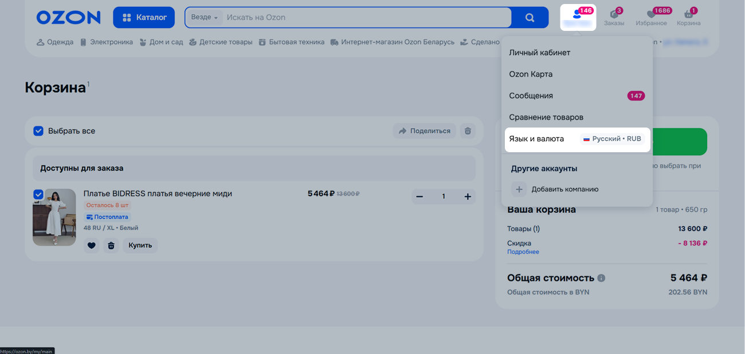Click info icon next to Общая стоимость
Screen dimensions: 745x354
(x=601, y=279)
